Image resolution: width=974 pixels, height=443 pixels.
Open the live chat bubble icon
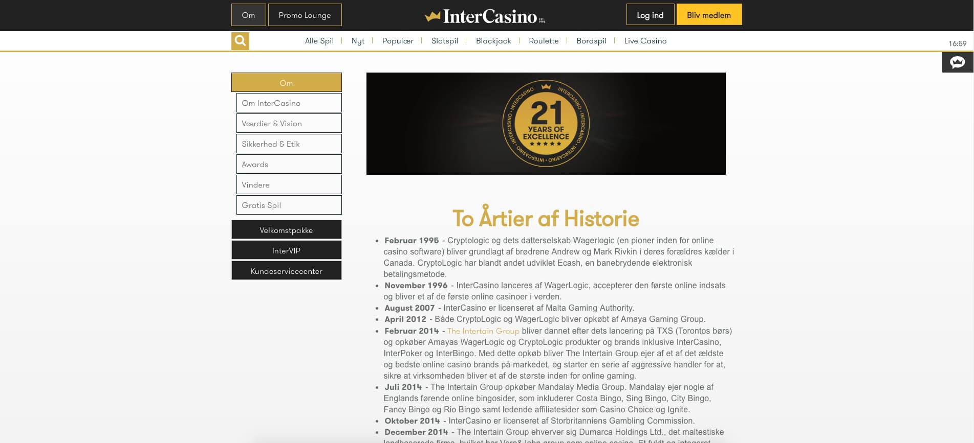pyautogui.click(x=957, y=62)
